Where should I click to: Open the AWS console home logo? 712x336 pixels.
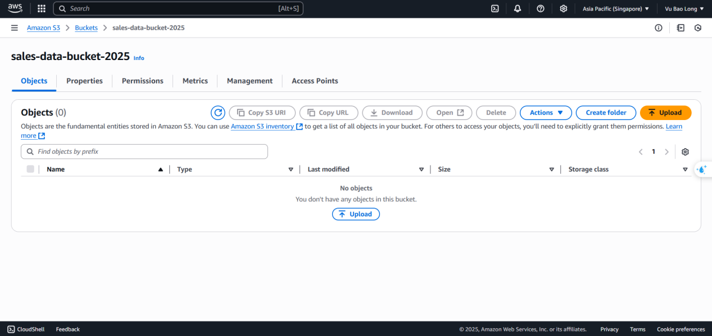click(x=15, y=8)
